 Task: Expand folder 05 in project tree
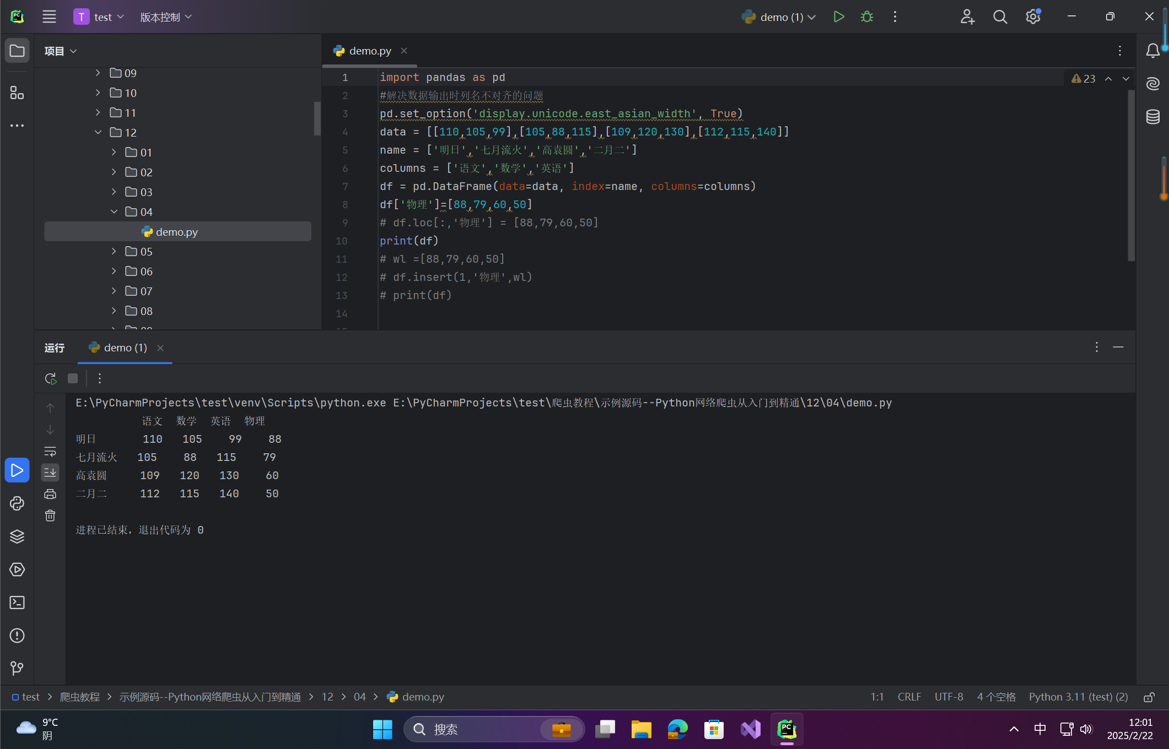point(114,251)
